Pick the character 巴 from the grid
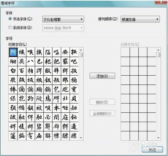 39,62
